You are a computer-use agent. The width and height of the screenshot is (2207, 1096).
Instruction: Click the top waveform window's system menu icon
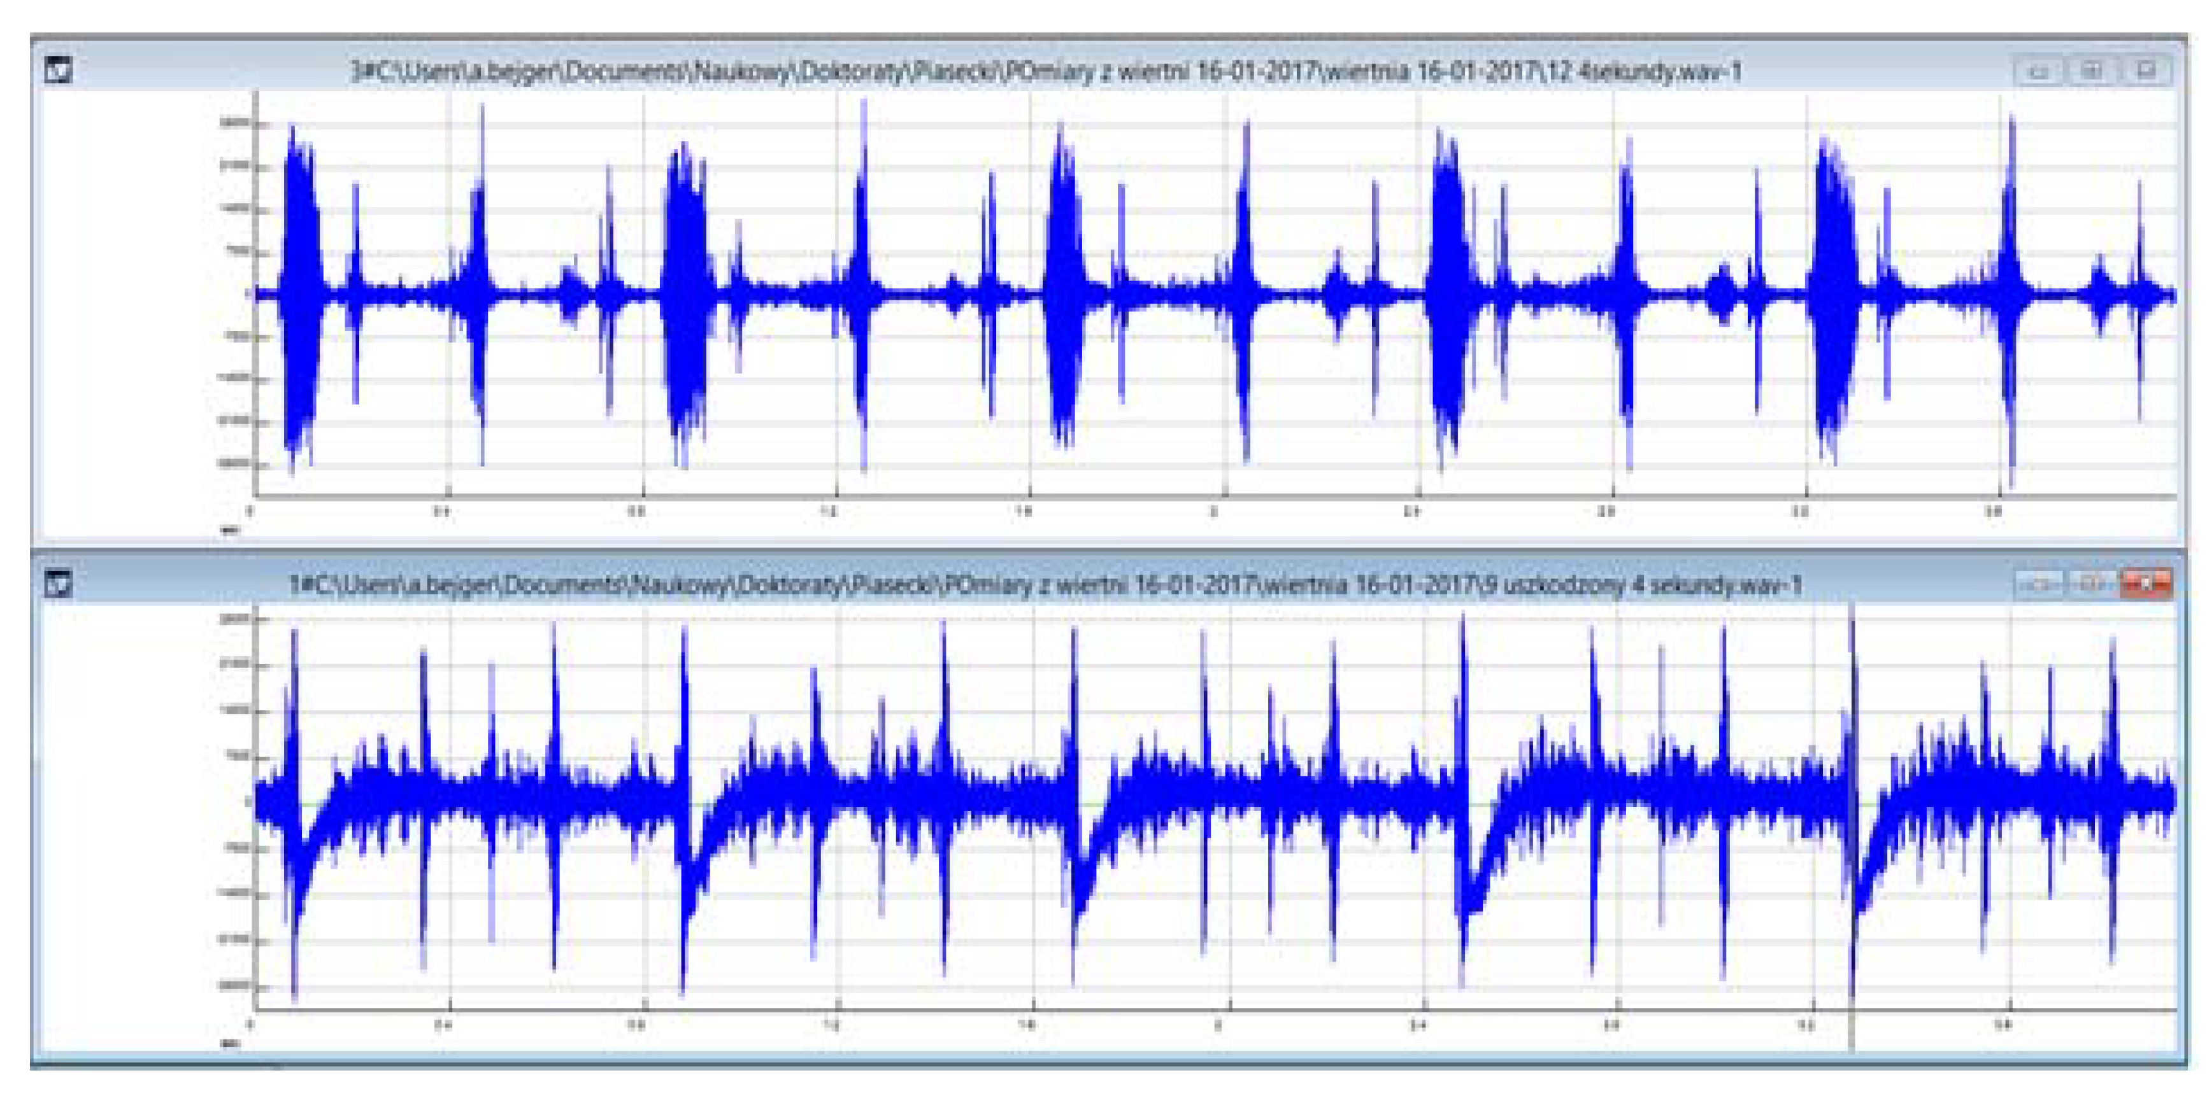point(58,69)
